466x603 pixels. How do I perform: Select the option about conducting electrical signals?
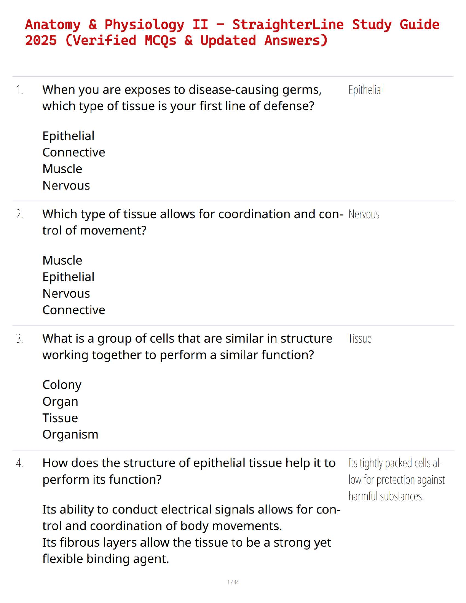191,518
